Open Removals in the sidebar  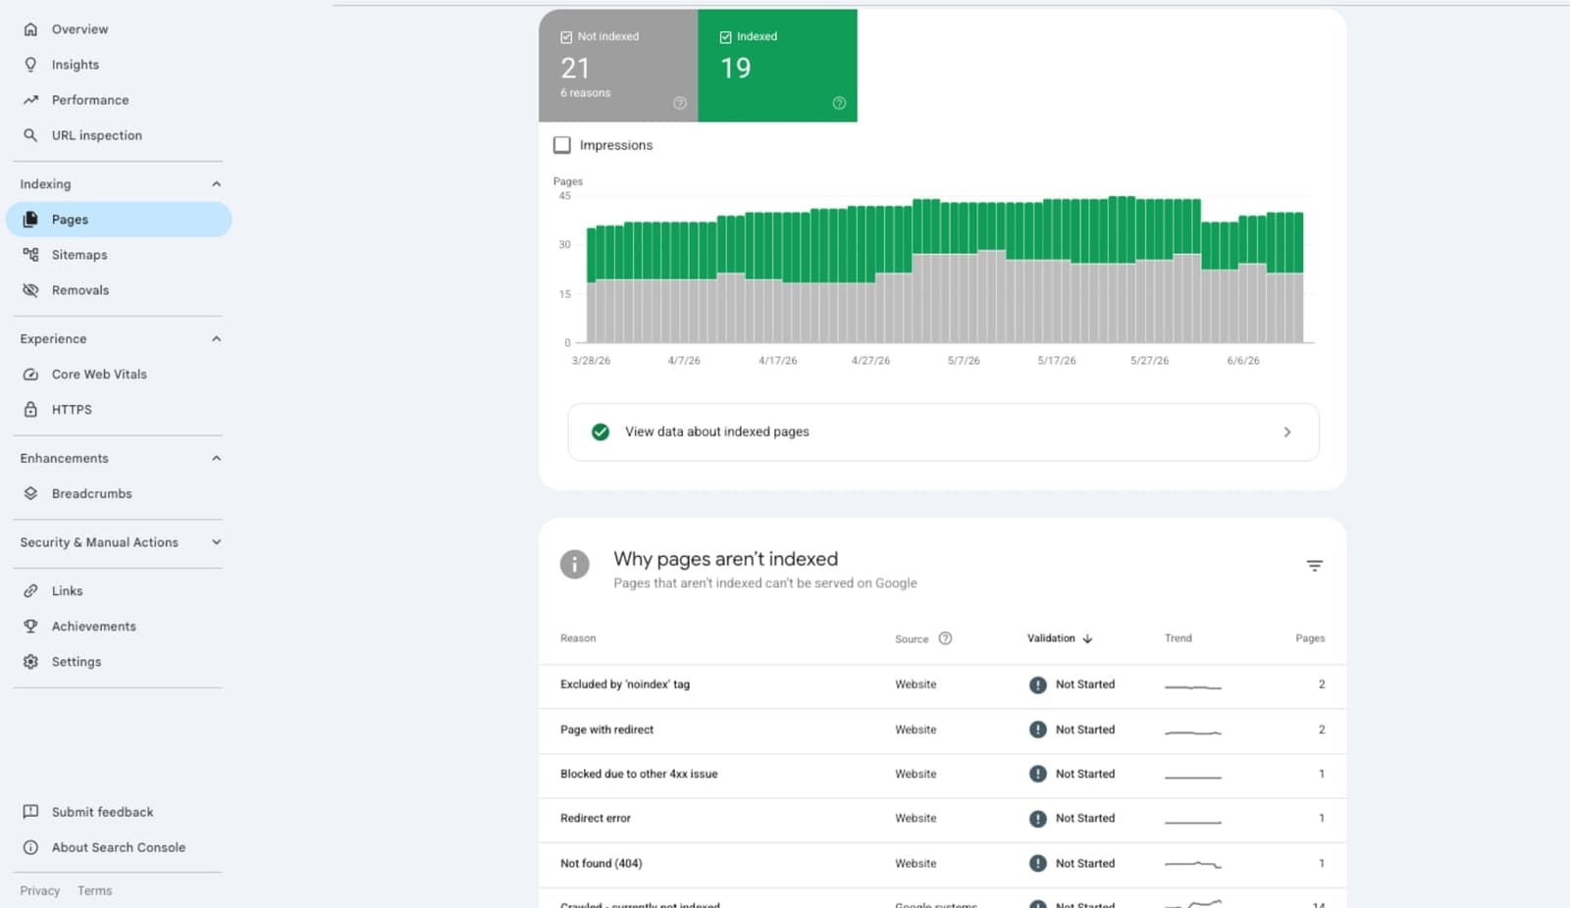click(80, 290)
